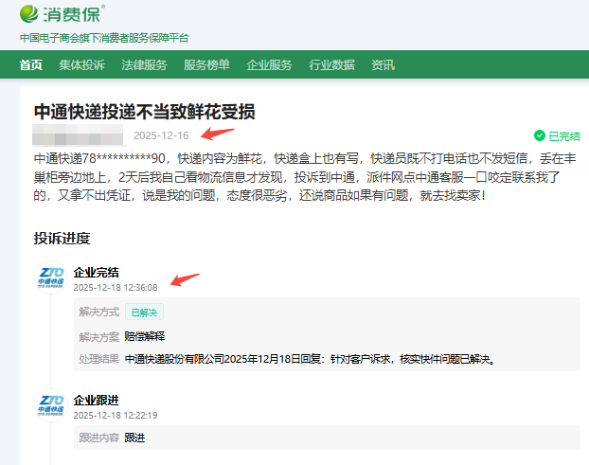Image resolution: width=589 pixels, height=465 pixels.
Task: Click timestamp 2025-12-18 12:36:08
Action: [x=116, y=288]
